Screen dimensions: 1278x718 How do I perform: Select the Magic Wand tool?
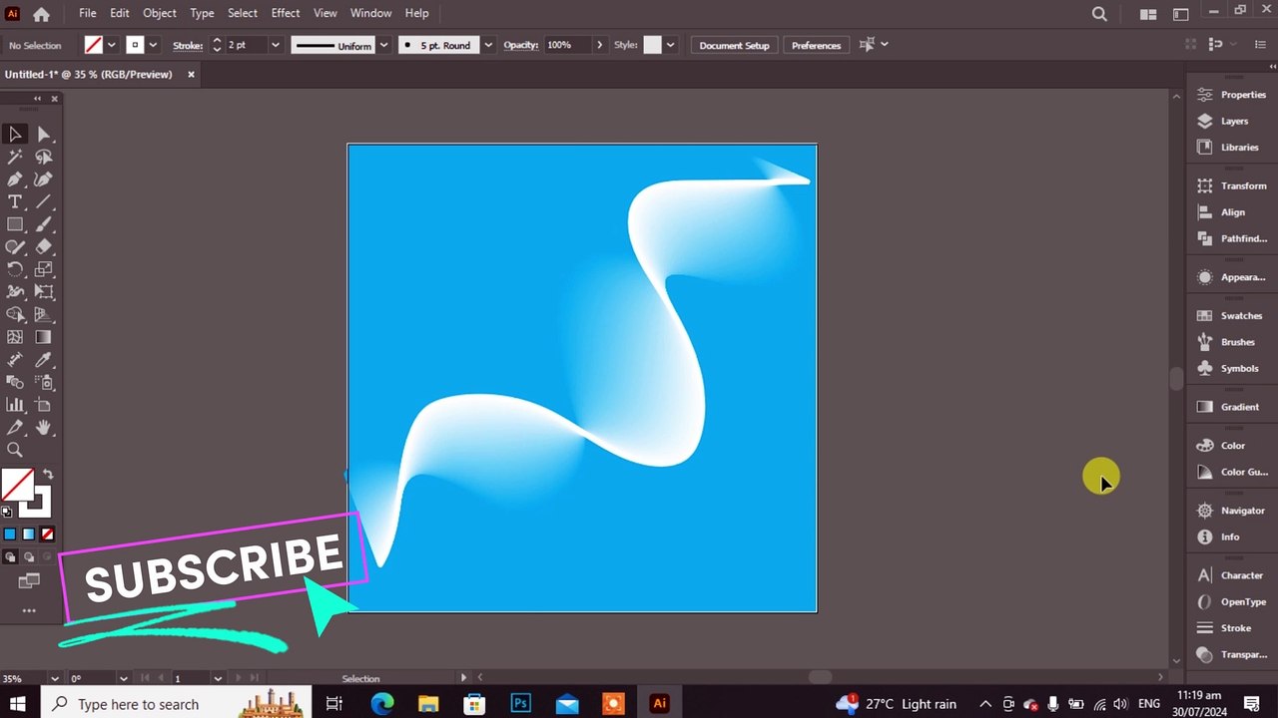15,157
